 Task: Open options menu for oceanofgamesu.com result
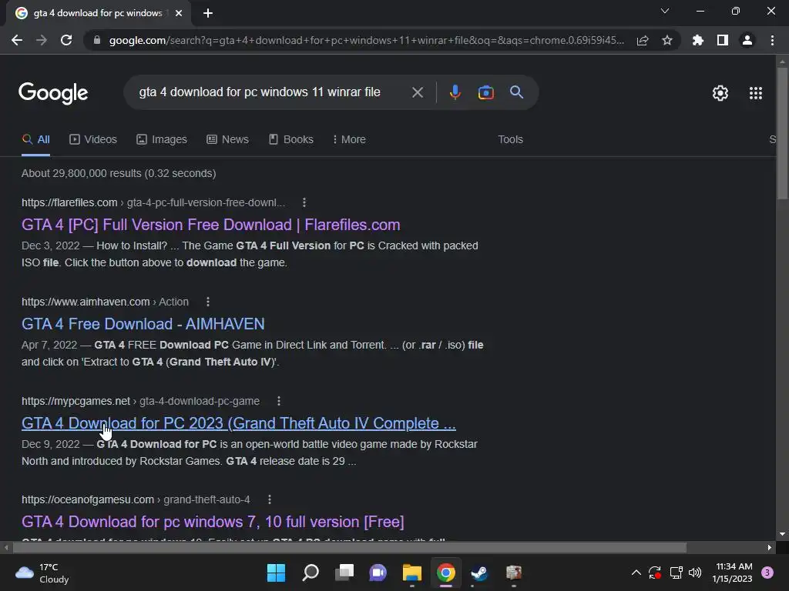270,499
